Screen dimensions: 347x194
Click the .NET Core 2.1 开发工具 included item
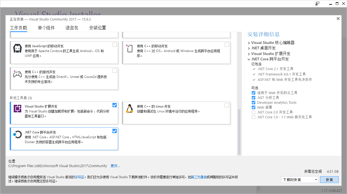(x=275, y=69)
